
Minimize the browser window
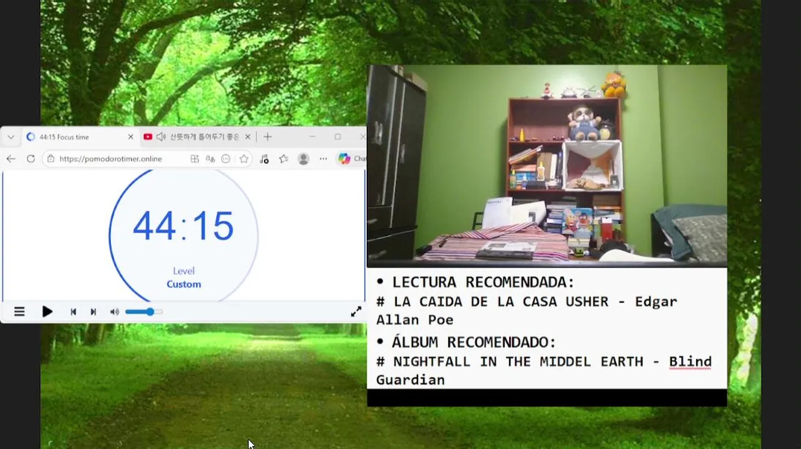(x=313, y=137)
